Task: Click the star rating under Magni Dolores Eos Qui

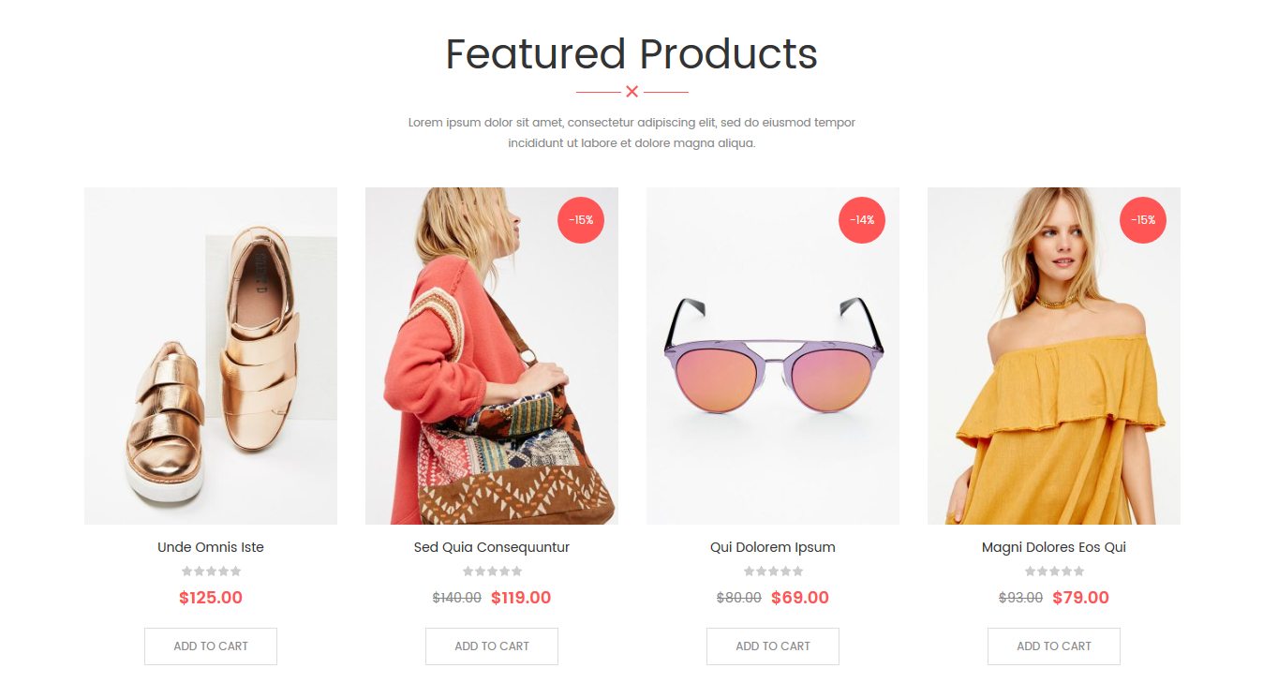Action: 1054,572
